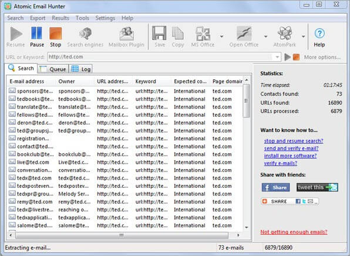The width and height of the screenshot is (350, 256).
Task: Click the Copy toolbar icon
Action: tap(178, 33)
